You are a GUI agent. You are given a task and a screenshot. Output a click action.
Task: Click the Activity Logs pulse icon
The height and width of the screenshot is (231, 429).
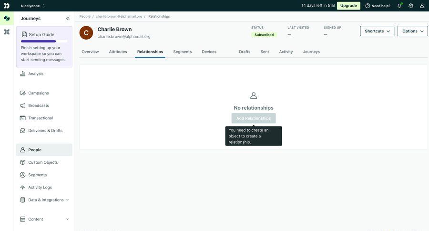(23, 188)
